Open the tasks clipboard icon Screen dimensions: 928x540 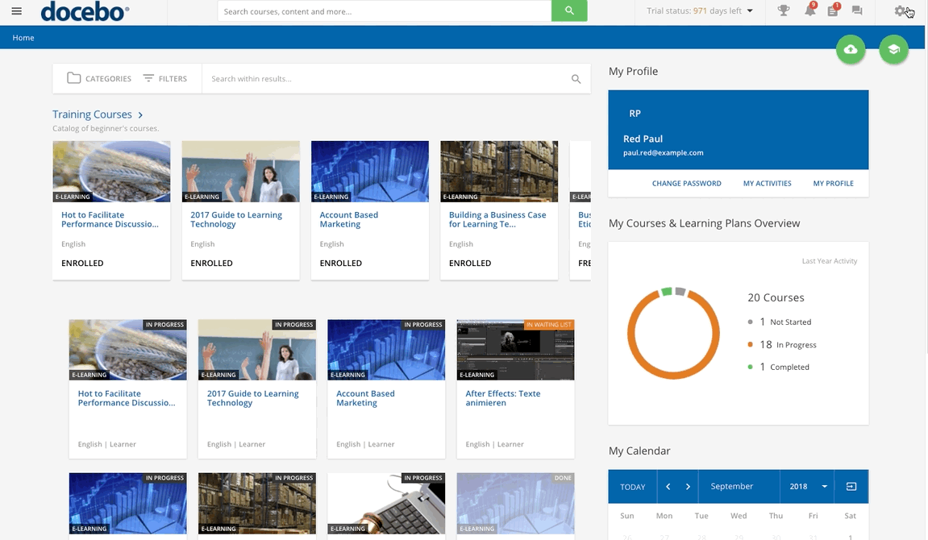click(833, 11)
